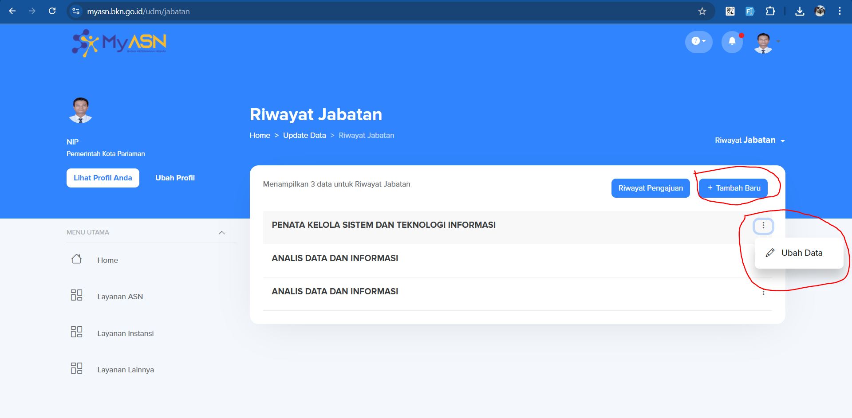852x418 pixels.
Task: Click the Layanan Lainnya grid icon
Action: coord(76,369)
